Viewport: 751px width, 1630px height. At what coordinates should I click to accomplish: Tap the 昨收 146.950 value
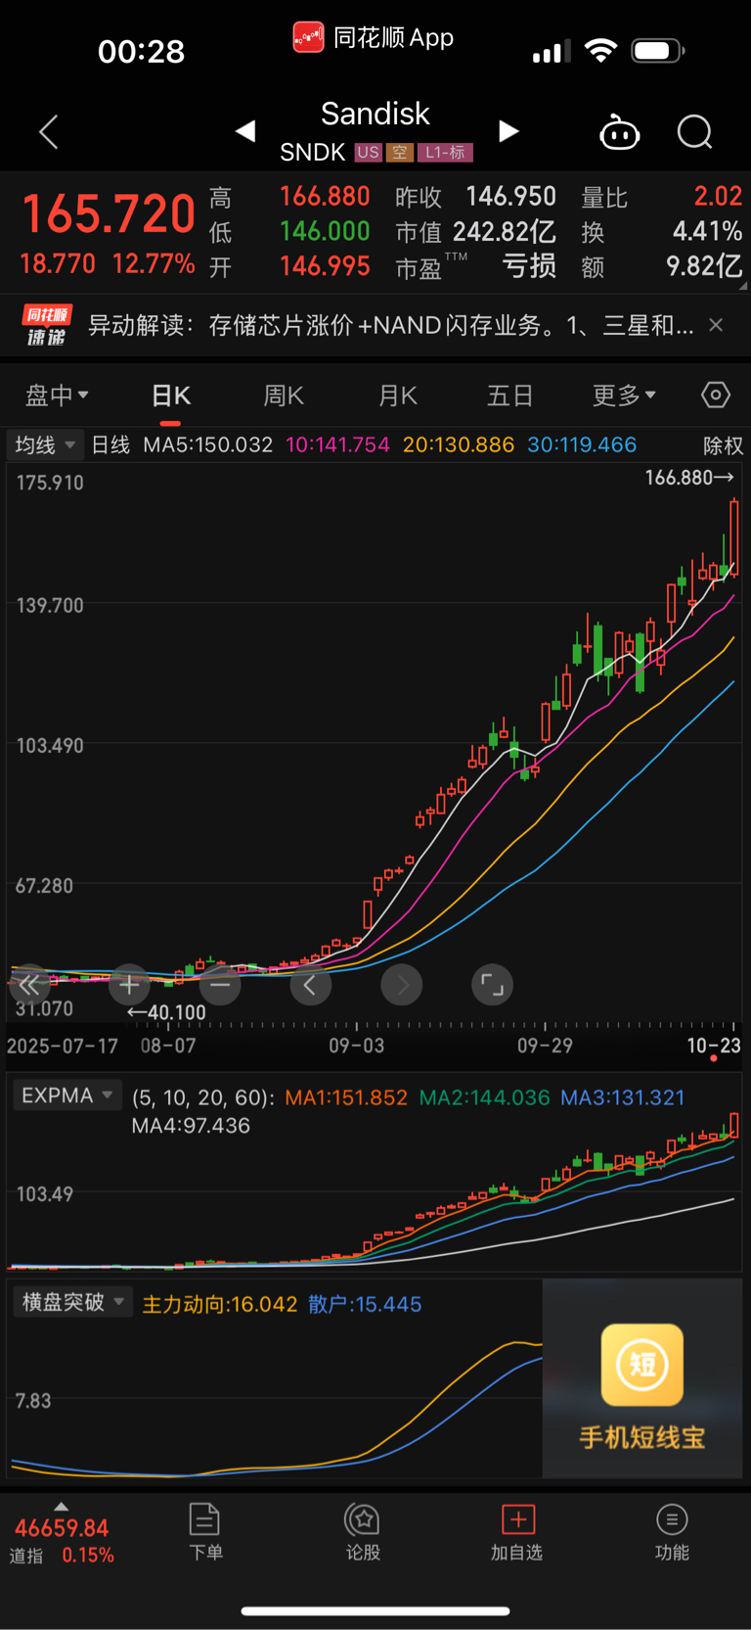pos(510,196)
